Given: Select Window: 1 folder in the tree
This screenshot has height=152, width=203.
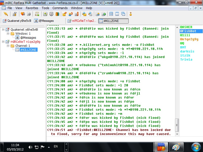Looking at the screenshot, I should (x=23, y=34).
